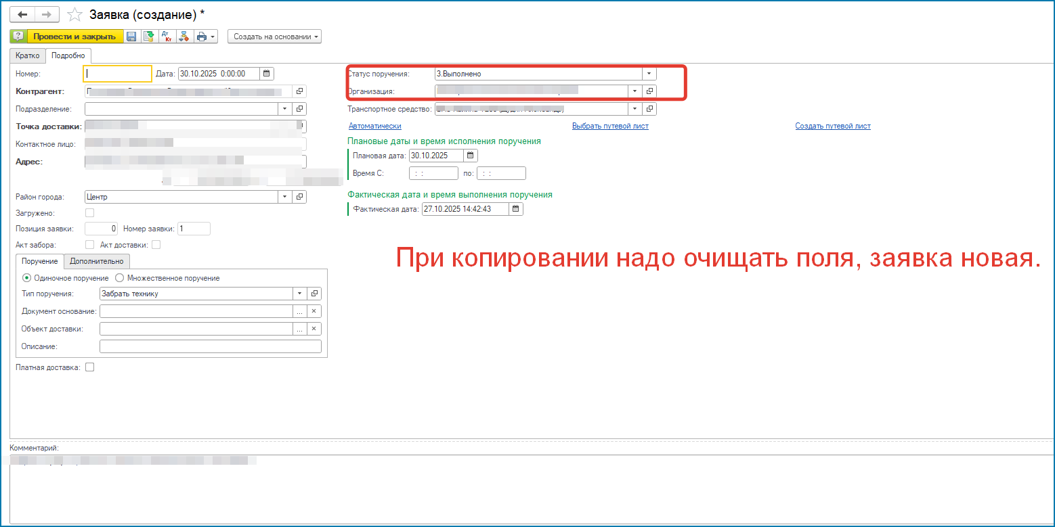1055x527 pixels.
Task: Click the printer icon in the toolbar
Action: point(202,37)
